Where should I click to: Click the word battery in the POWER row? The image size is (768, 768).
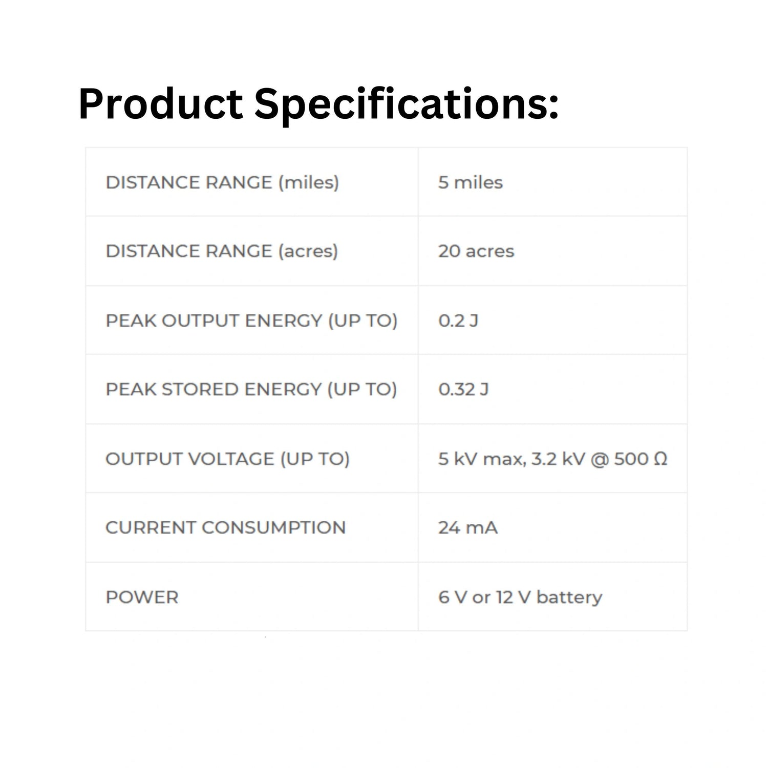[569, 598]
